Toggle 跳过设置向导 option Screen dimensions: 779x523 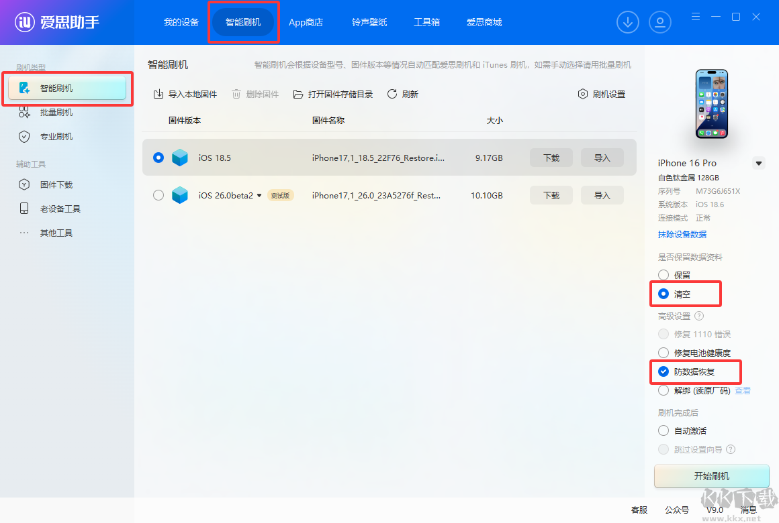pos(663,449)
